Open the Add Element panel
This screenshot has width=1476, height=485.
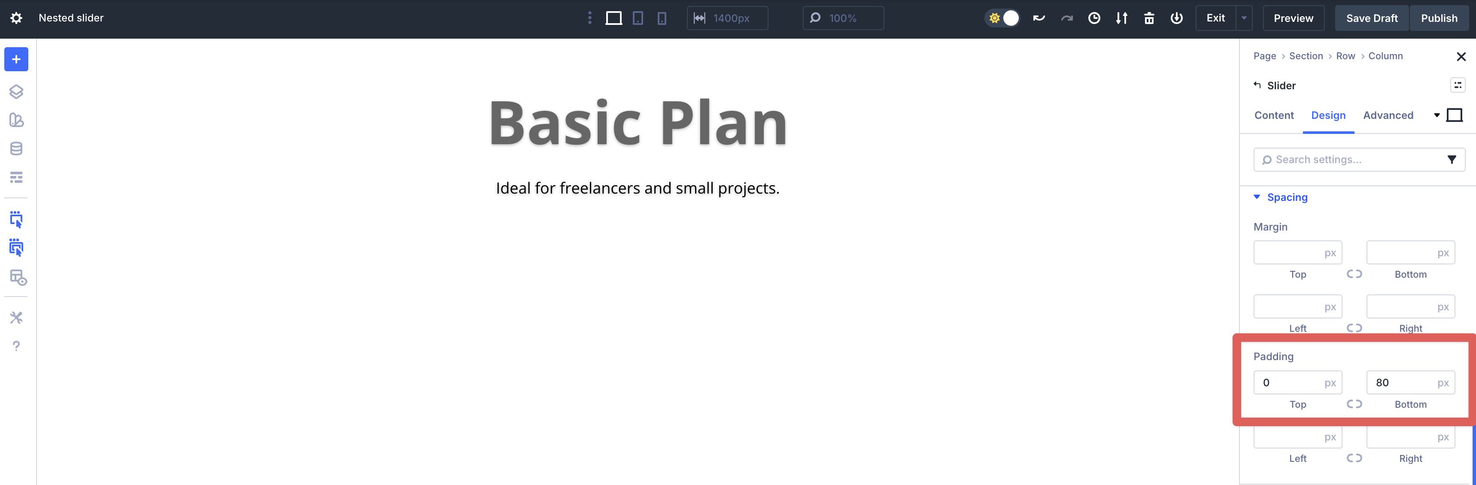click(x=15, y=59)
